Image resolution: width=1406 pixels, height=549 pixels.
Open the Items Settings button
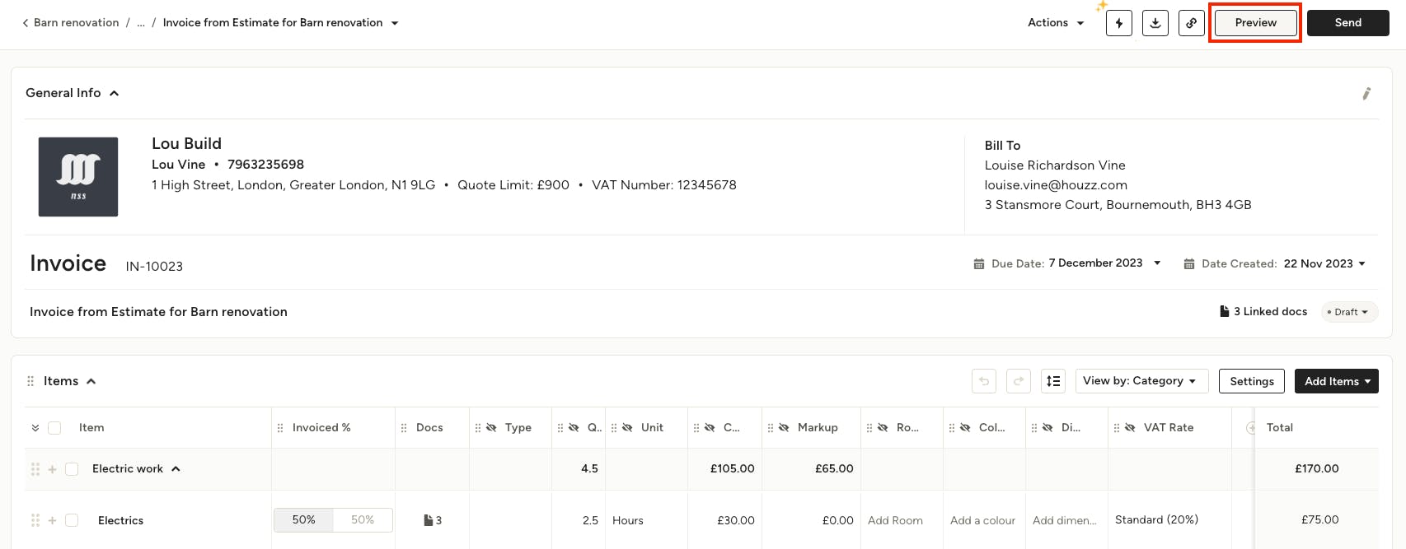[x=1252, y=381]
